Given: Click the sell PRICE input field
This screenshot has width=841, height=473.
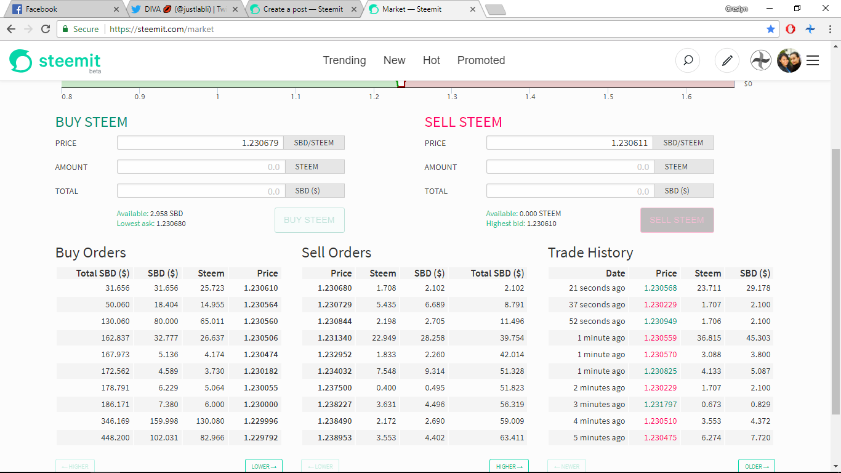Looking at the screenshot, I should 569,143.
